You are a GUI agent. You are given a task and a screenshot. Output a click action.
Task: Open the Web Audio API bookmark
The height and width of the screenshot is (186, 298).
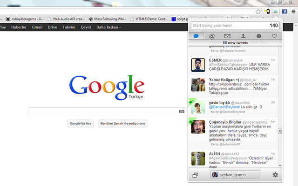click(66, 19)
